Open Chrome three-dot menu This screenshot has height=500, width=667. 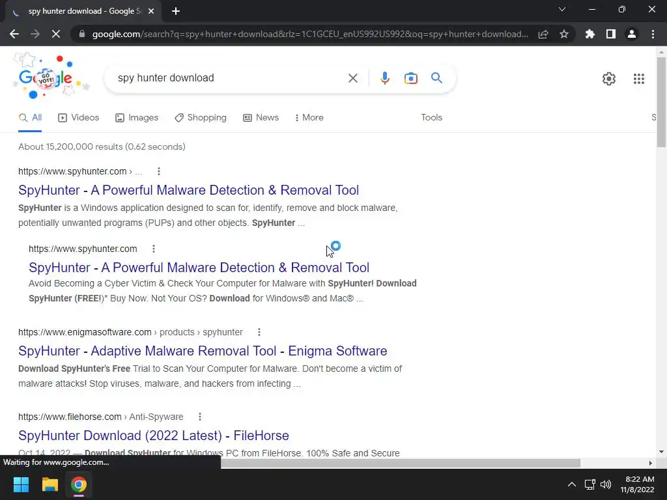(653, 34)
